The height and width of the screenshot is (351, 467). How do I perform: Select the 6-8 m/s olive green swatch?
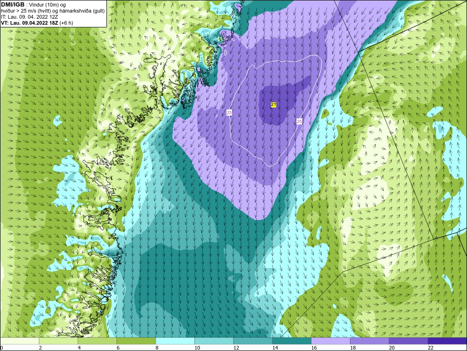136,341
